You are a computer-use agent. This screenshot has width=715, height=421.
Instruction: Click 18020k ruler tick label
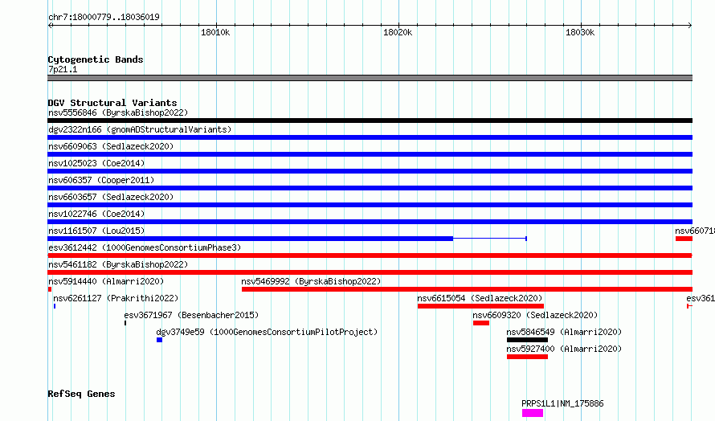point(398,32)
